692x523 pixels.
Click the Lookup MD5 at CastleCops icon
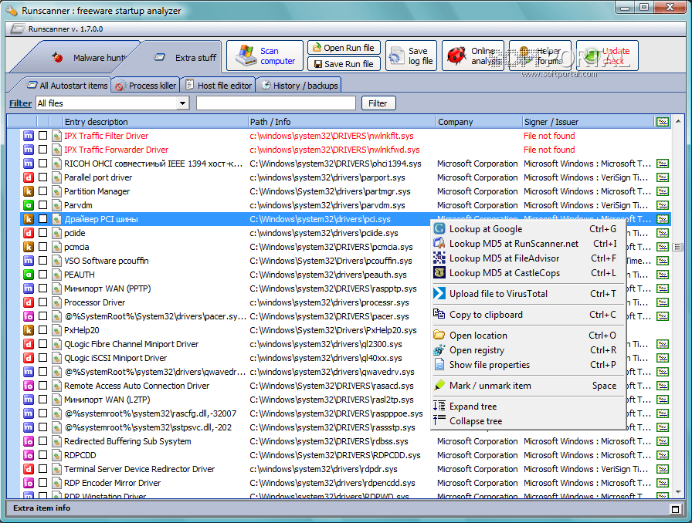tap(439, 272)
